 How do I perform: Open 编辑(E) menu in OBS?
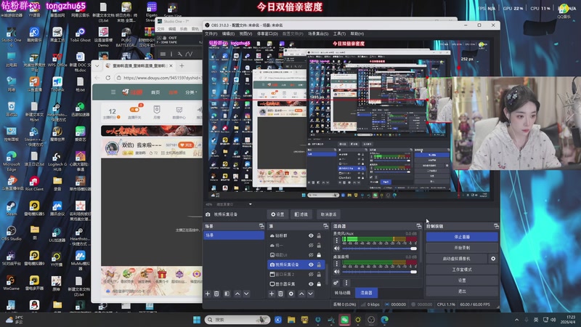[x=228, y=33]
